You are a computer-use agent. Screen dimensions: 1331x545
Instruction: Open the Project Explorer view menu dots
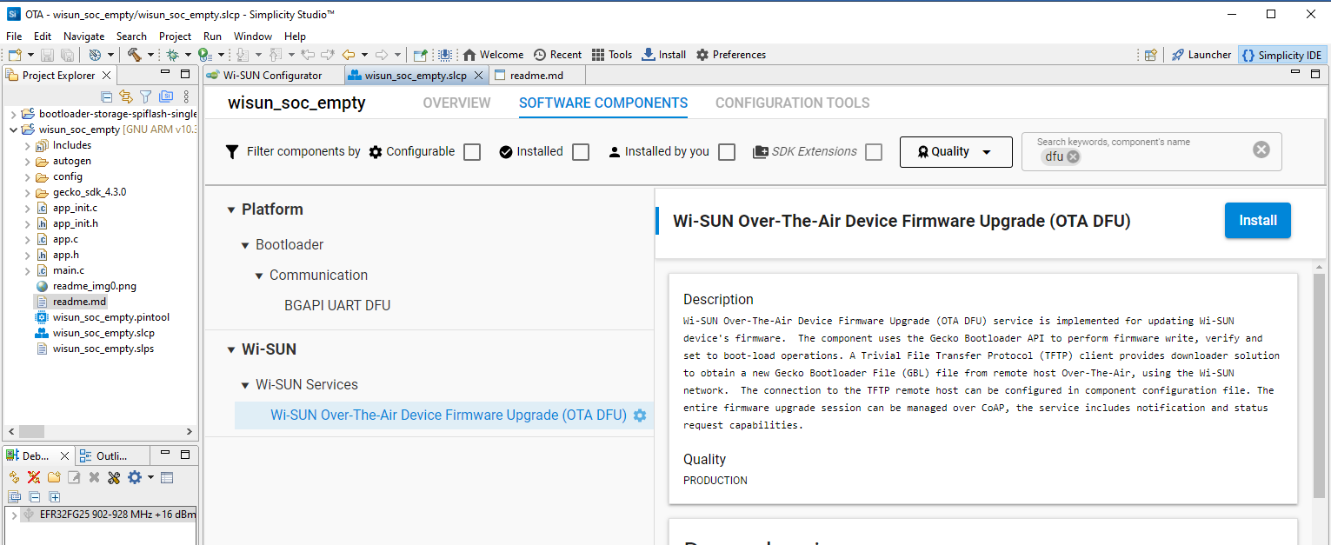coord(185,96)
